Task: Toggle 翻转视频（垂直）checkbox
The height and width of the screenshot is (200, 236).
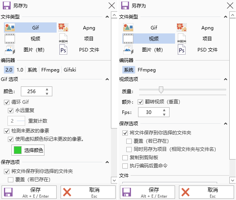Action: [x=140, y=102]
